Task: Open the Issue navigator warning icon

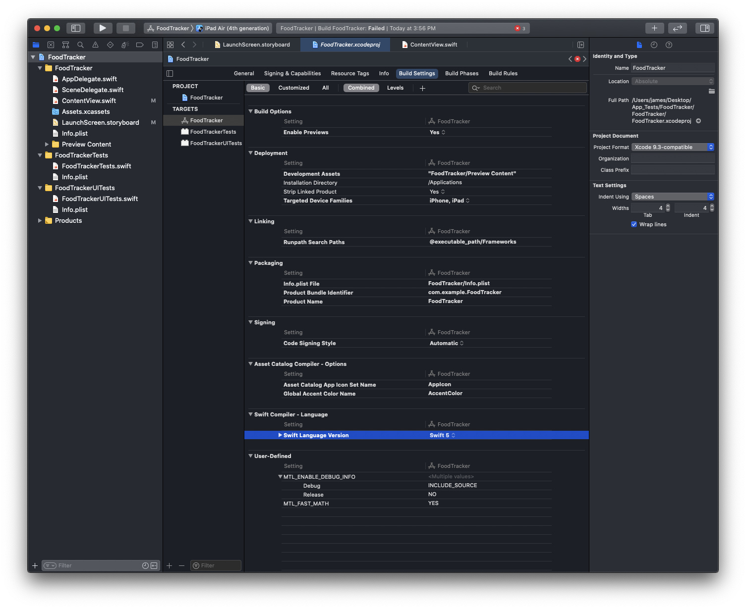Action: pyautogui.click(x=95, y=45)
